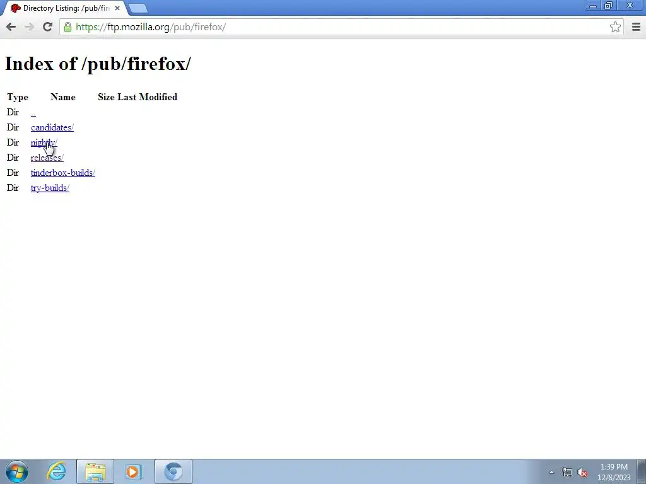The width and height of the screenshot is (646, 484).
Task: Click the muted volume tray icon
Action: coord(582,473)
